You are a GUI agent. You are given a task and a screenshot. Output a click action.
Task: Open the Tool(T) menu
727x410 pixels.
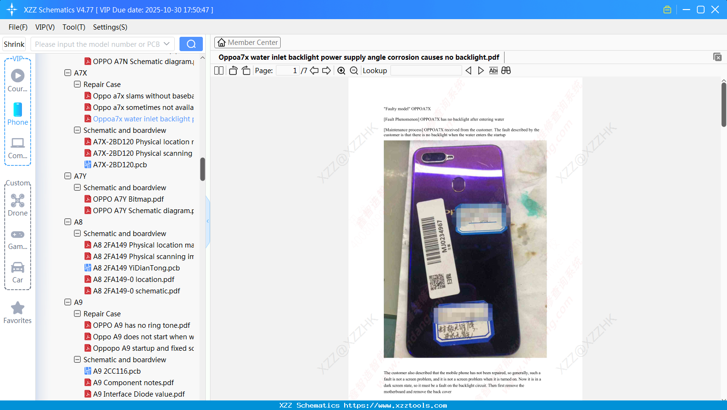74,27
